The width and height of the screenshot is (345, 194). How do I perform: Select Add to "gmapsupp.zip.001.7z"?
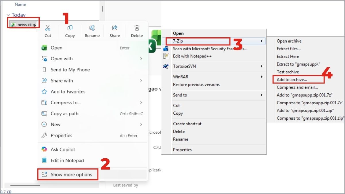tap(304, 95)
